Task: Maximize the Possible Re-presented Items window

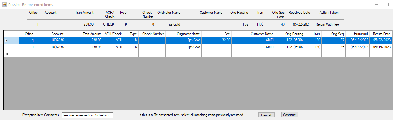Action: [x=389, y=5]
